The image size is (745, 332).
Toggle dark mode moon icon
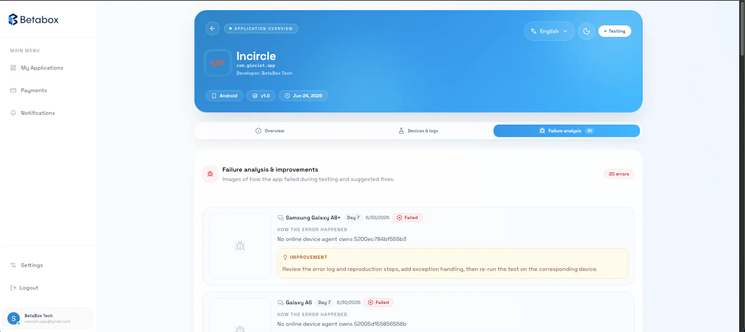pos(587,31)
